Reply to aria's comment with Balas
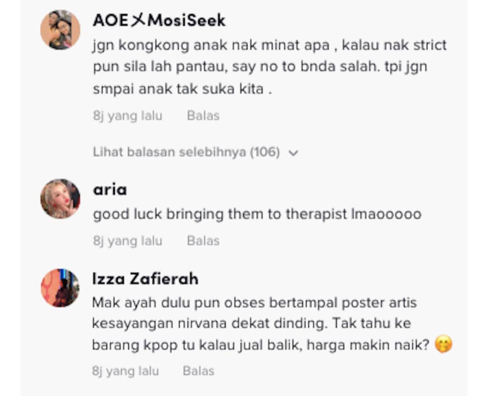Image resolution: width=488 pixels, height=396 pixels. tap(203, 240)
